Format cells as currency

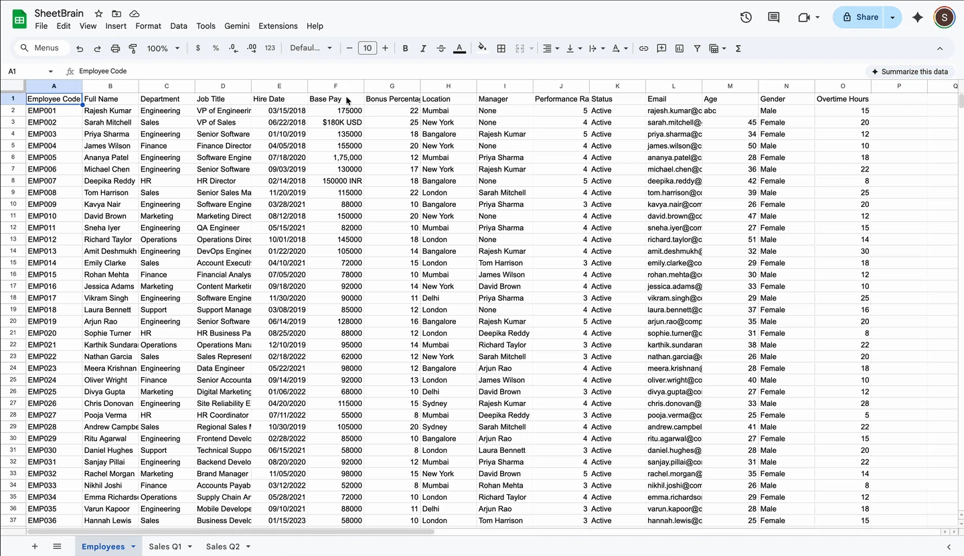(x=197, y=48)
